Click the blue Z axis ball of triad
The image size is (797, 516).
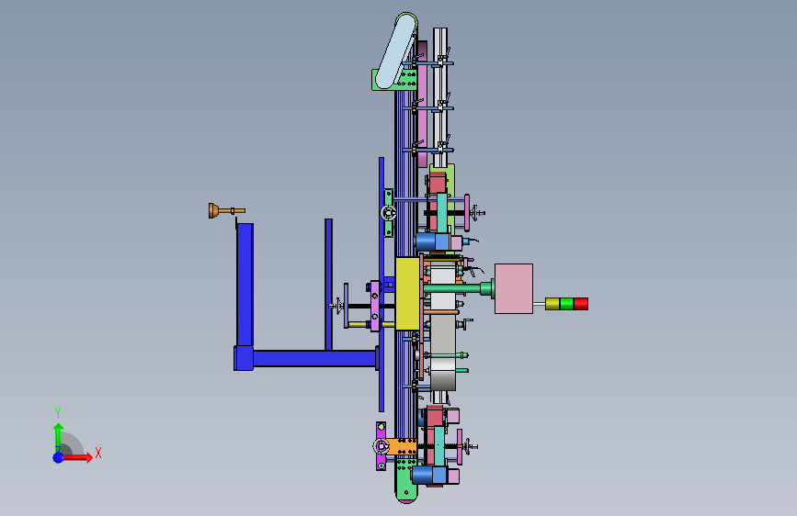point(59,457)
